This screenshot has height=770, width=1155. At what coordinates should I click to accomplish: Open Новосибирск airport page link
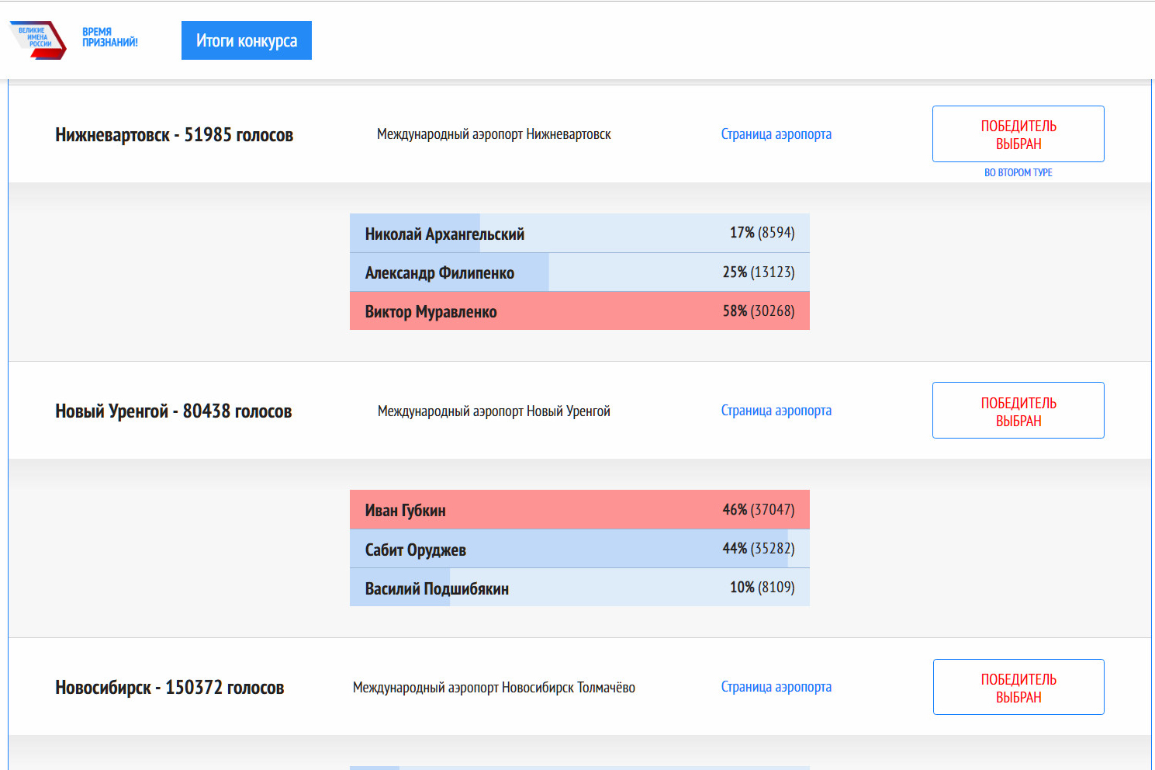point(776,687)
